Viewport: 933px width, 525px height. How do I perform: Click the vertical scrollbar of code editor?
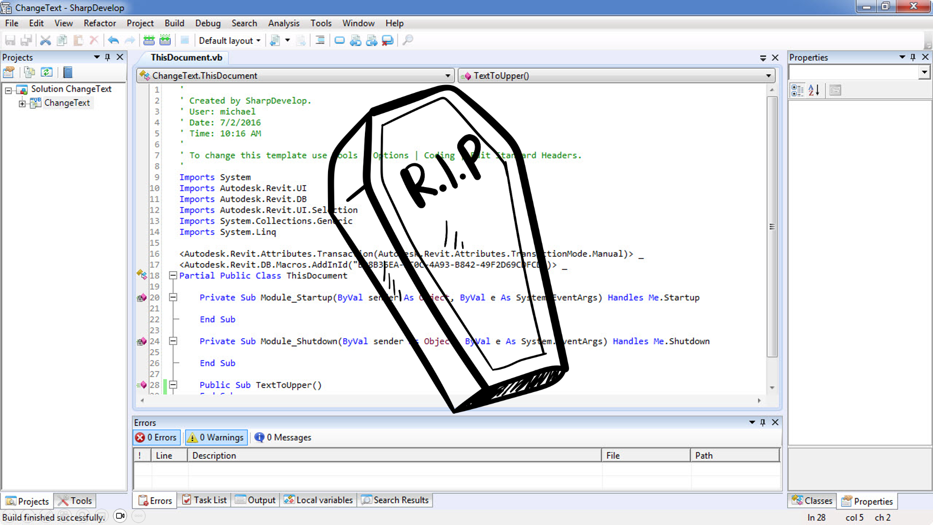coord(772,227)
